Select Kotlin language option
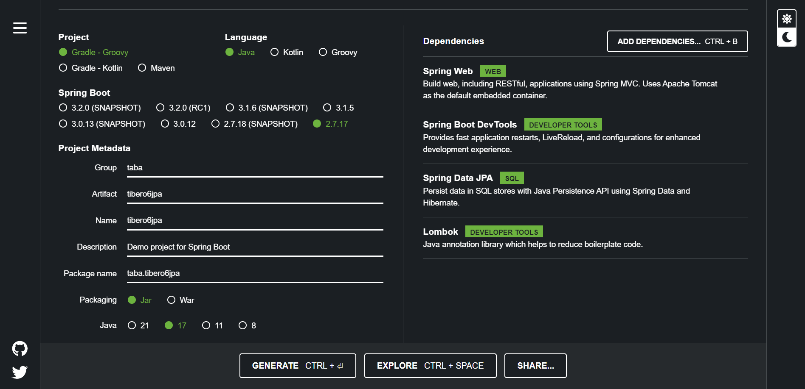The image size is (805, 389). (x=287, y=52)
